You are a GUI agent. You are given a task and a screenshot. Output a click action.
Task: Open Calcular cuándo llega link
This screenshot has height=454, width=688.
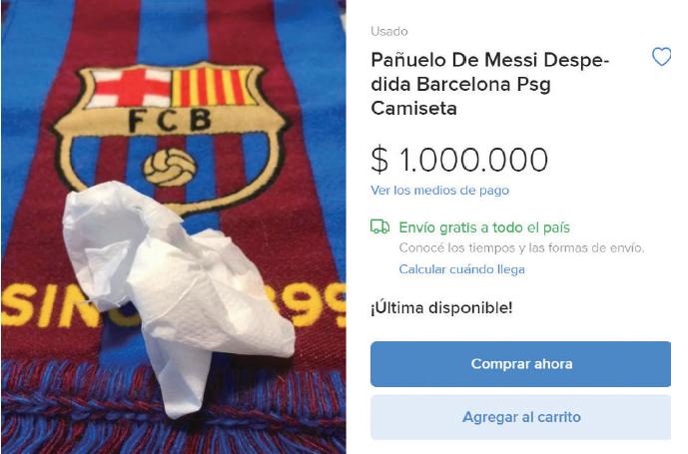click(461, 269)
